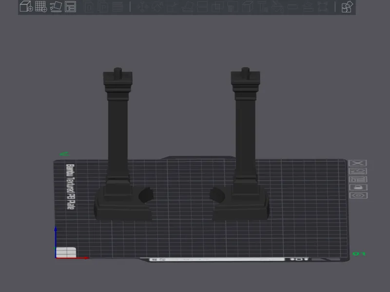Run Auto orient from top toolbar
The height and width of the screenshot is (292, 390).
click(56, 6)
